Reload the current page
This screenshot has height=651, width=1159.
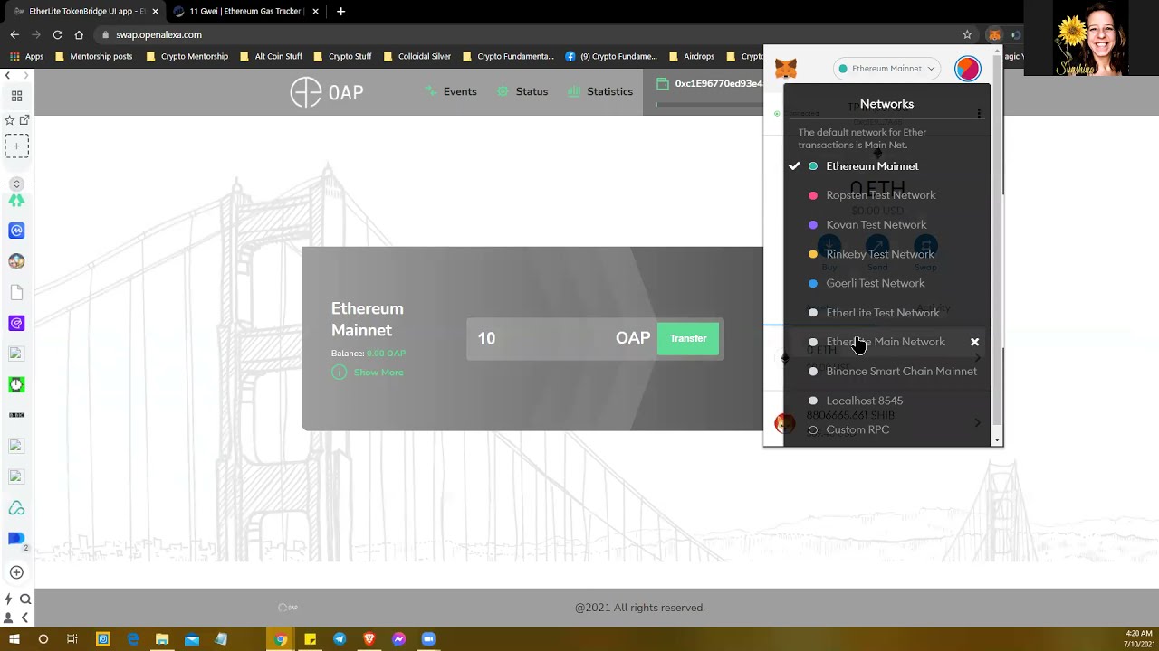pos(57,34)
